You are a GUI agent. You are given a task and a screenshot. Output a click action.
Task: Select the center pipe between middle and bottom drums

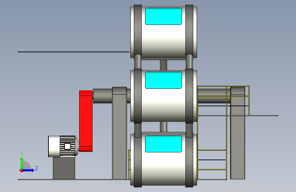point(164,127)
